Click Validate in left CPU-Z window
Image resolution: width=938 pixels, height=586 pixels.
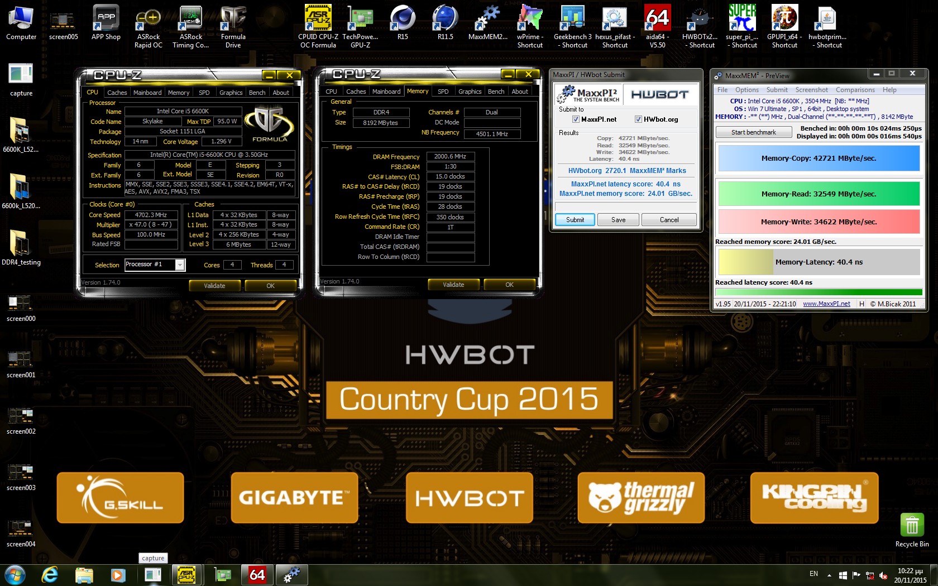(215, 286)
